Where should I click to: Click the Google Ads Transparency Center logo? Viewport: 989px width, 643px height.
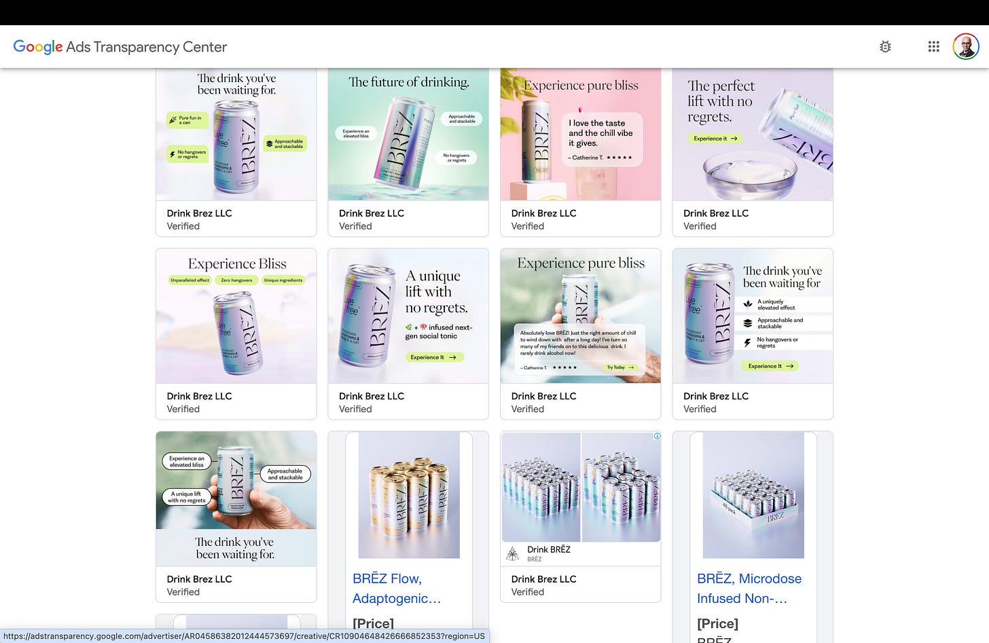click(x=120, y=47)
